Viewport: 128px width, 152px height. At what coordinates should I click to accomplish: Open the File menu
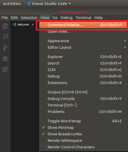coord(5,18)
